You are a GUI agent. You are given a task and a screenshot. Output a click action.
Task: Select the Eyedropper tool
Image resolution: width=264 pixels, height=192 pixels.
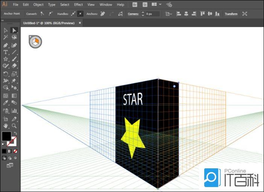(x=6, y=103)
